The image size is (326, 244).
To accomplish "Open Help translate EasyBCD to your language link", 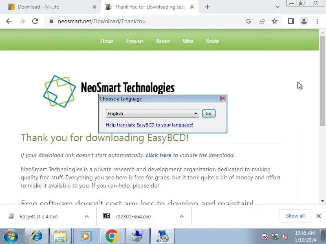I will (150, 125).
